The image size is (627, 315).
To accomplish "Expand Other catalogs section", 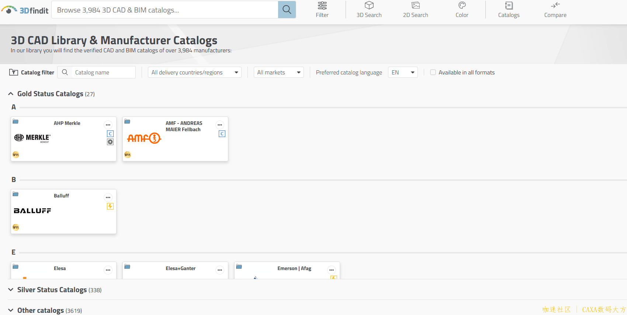I will point(11,310).
